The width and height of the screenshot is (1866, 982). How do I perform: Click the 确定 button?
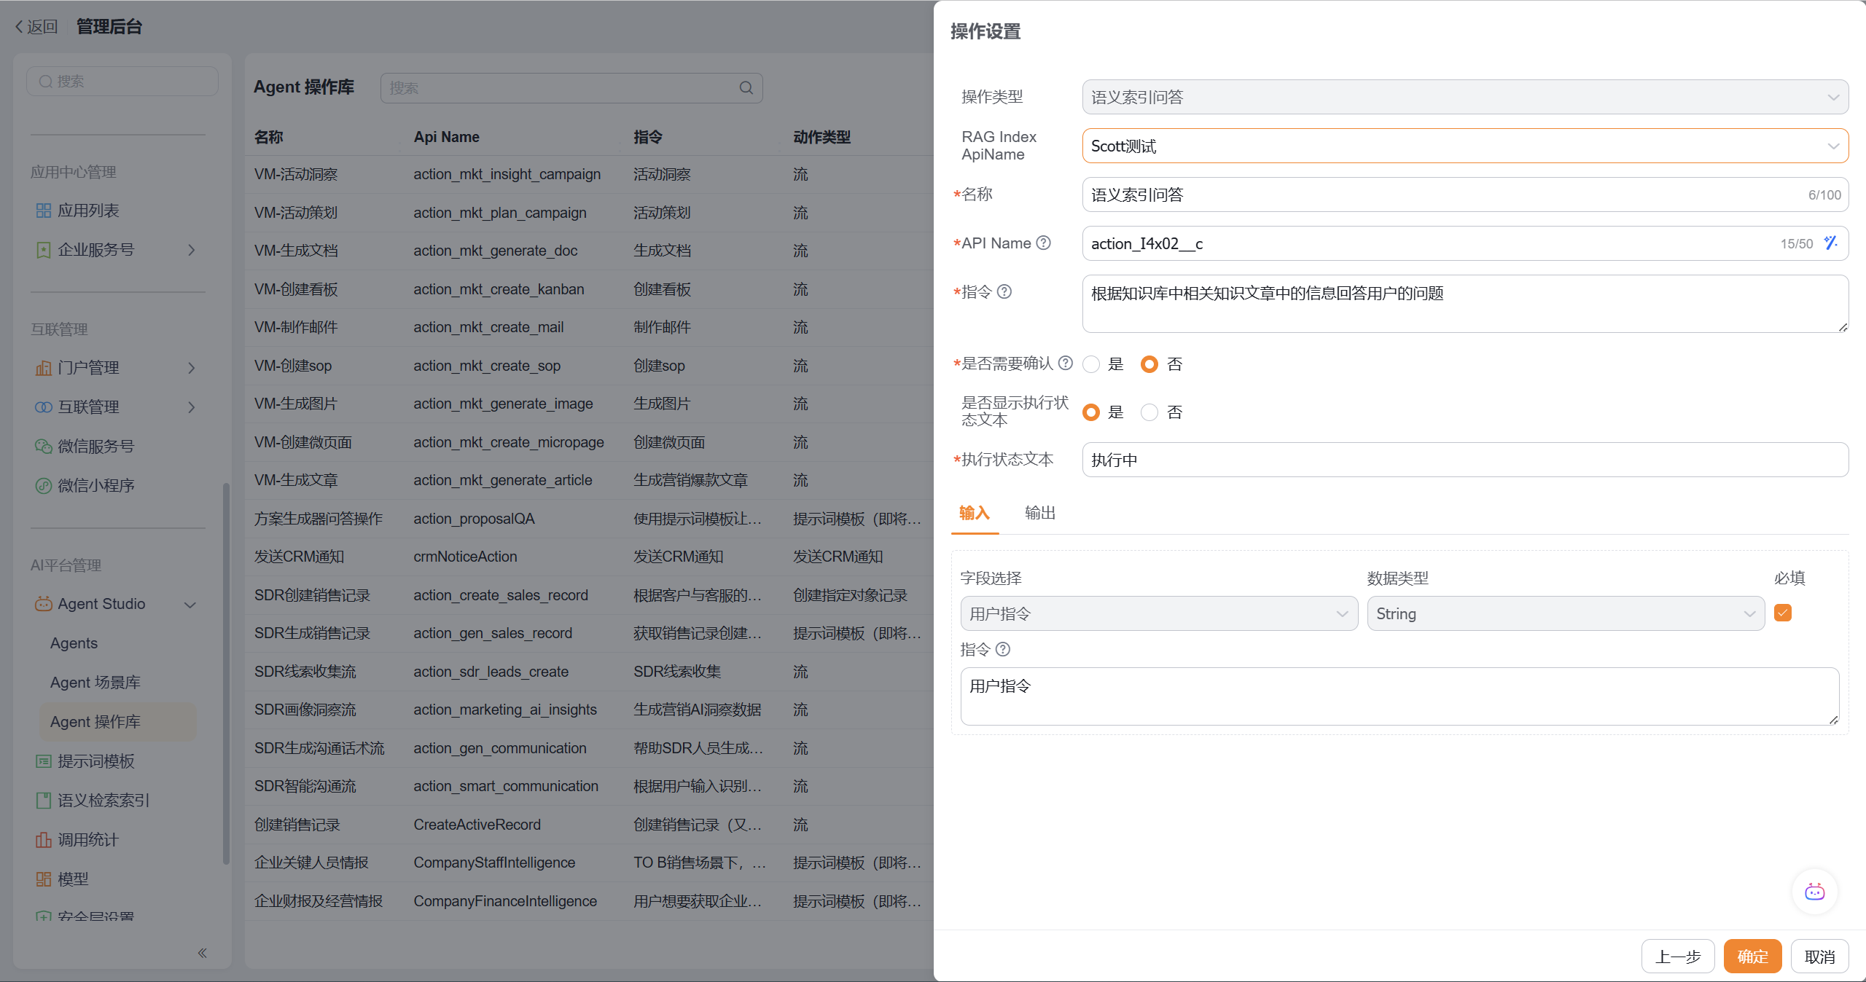pos(1752,956)
